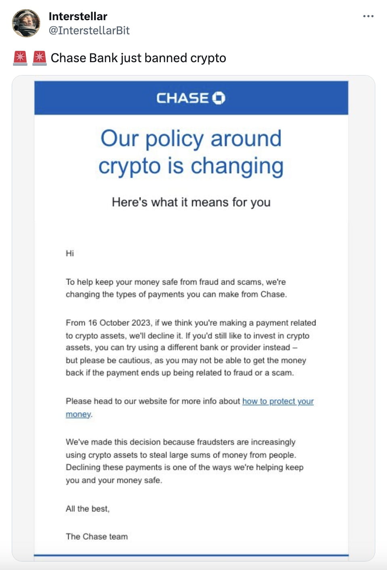
Task: Open Interstellar's display name
Action: 78,16
